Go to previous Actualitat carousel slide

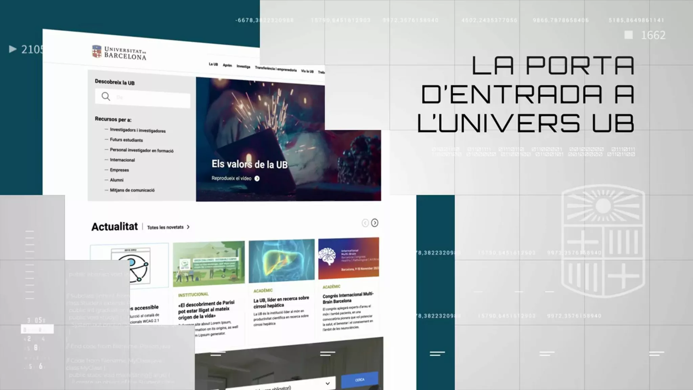365,223
